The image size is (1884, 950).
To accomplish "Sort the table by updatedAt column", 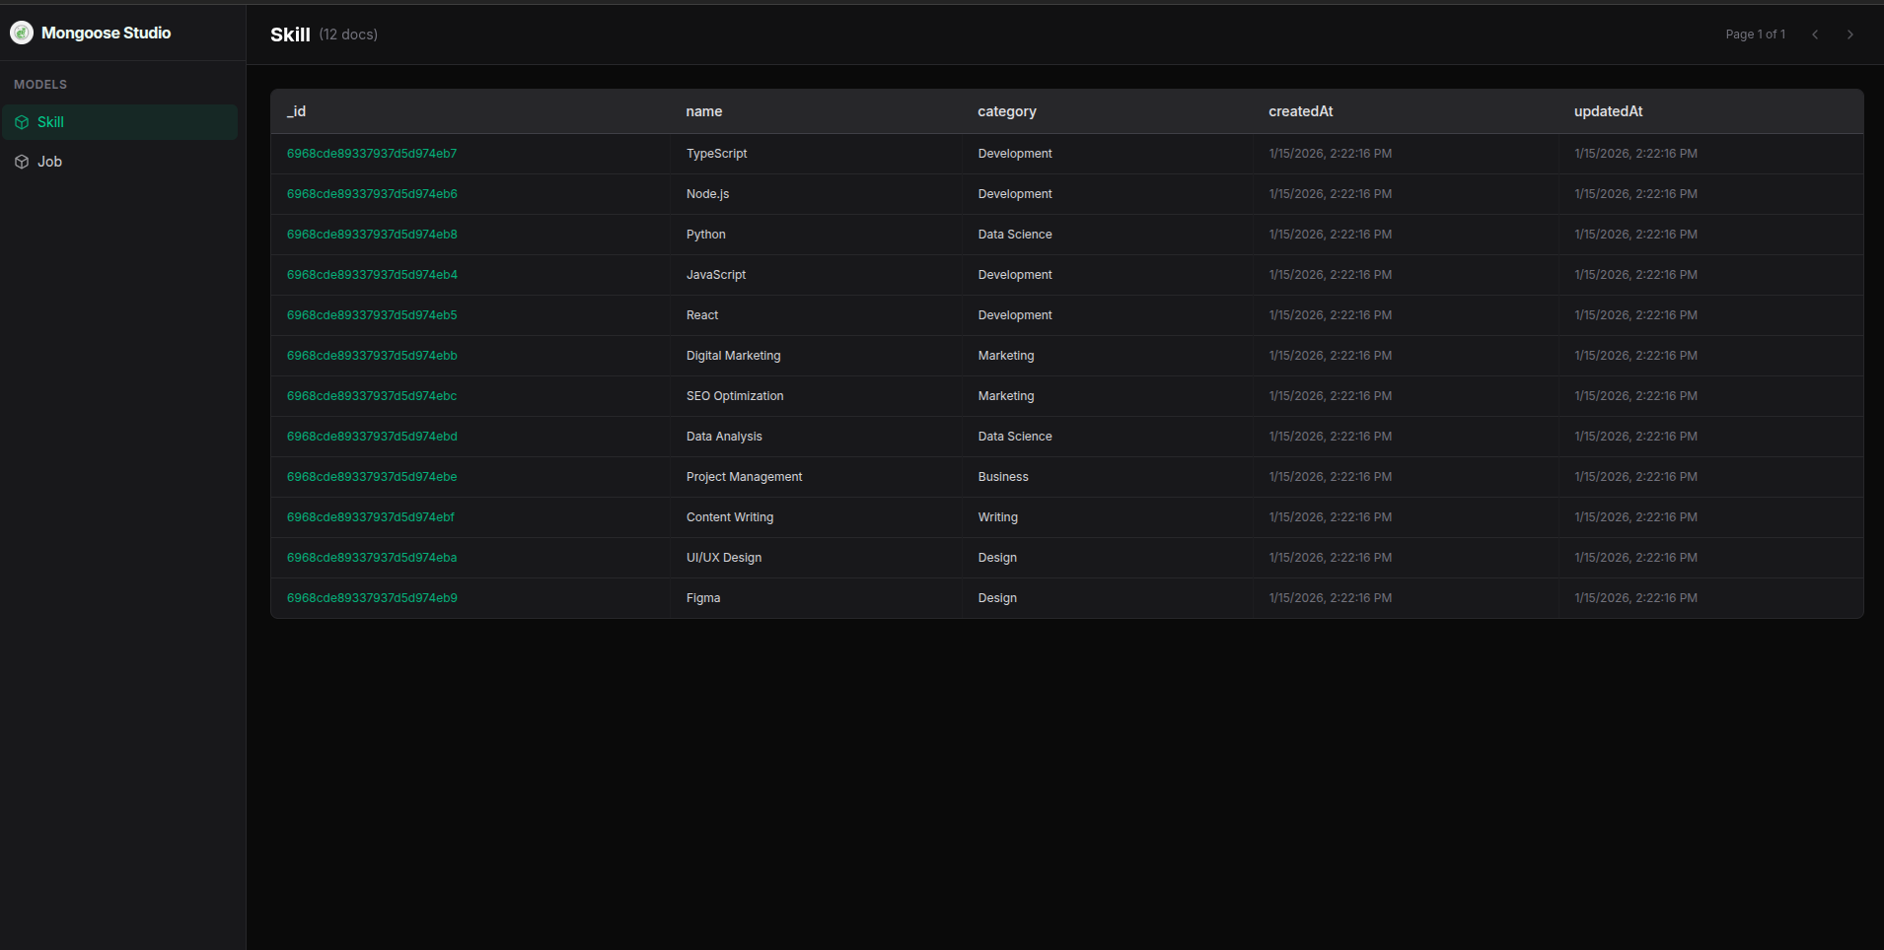I will tap(1608, 111).
